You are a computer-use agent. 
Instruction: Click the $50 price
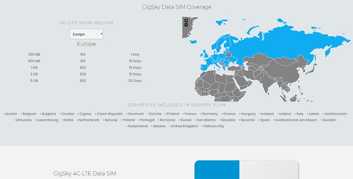(83, 81)
